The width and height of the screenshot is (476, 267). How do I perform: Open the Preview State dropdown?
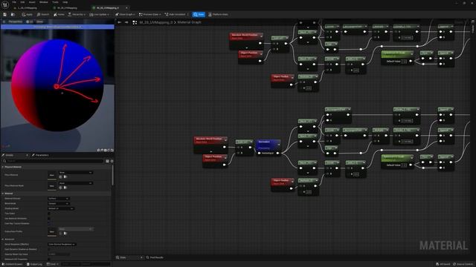[x=149, y=14]
